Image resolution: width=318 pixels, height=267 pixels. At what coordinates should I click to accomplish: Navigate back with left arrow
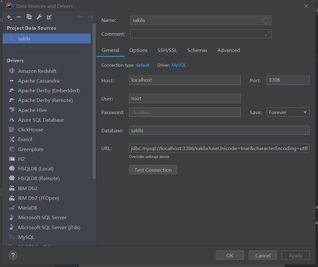(80, 17)
